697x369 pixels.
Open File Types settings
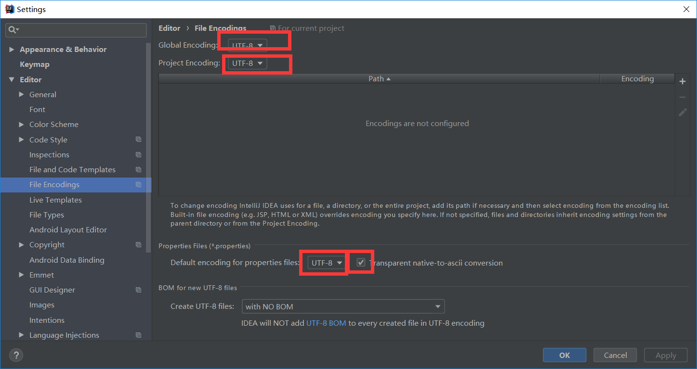pos(47,215)
